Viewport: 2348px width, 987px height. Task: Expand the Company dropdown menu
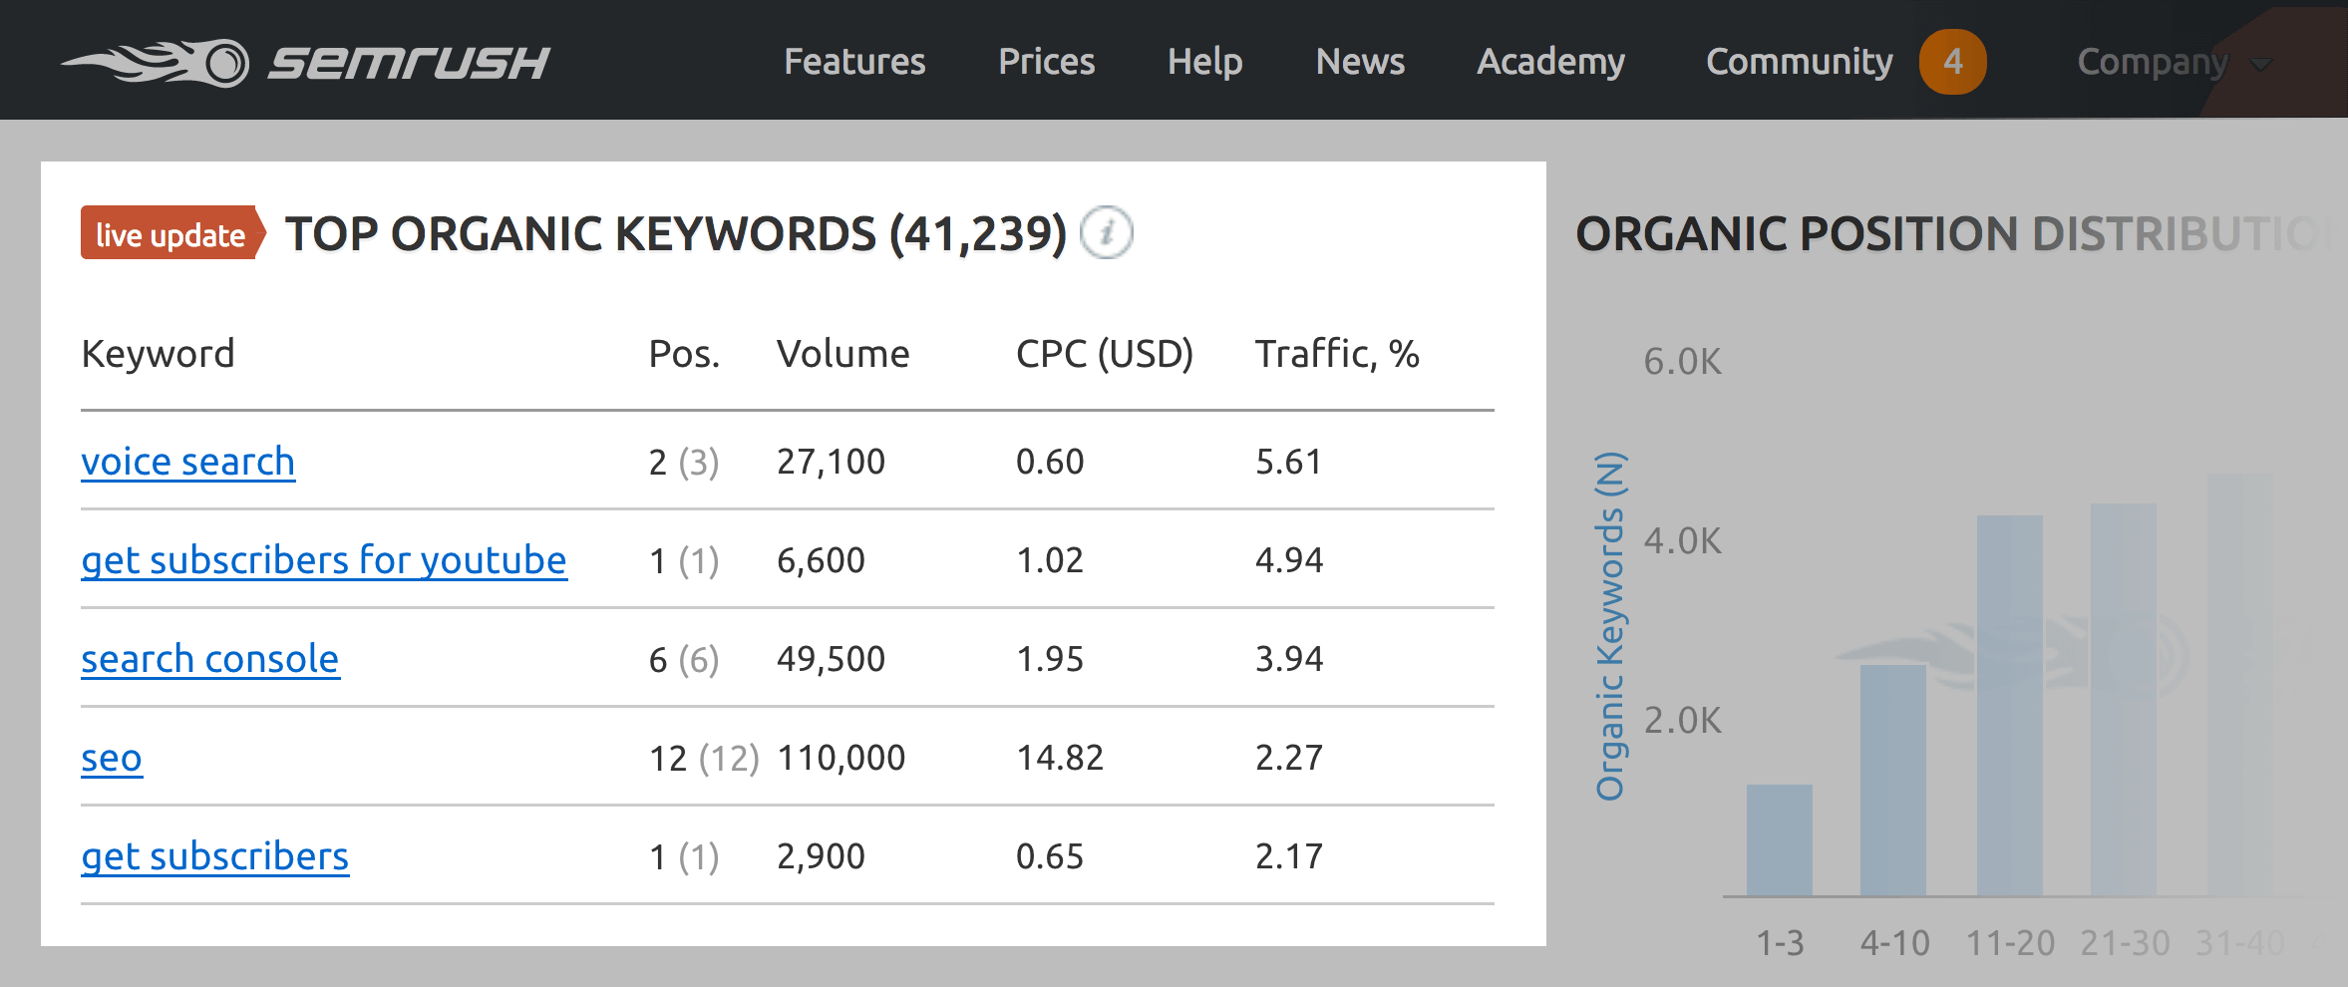(x=2174, y=63)
